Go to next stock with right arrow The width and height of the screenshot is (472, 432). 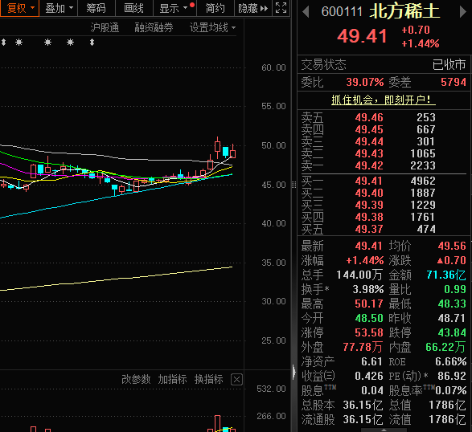point(463,12)
